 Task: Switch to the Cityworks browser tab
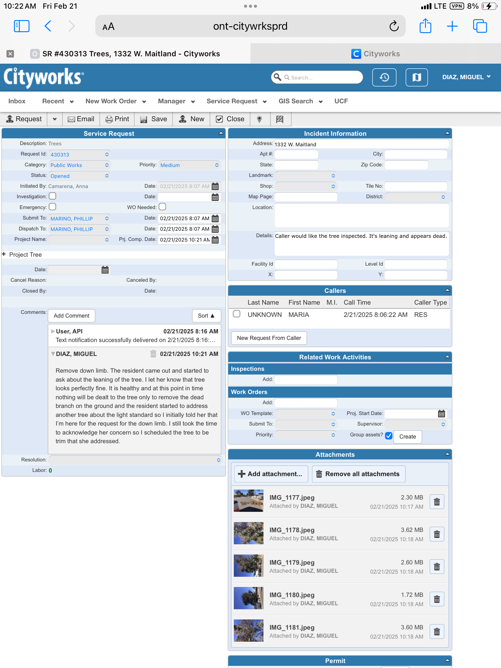(x=375, y=54)
